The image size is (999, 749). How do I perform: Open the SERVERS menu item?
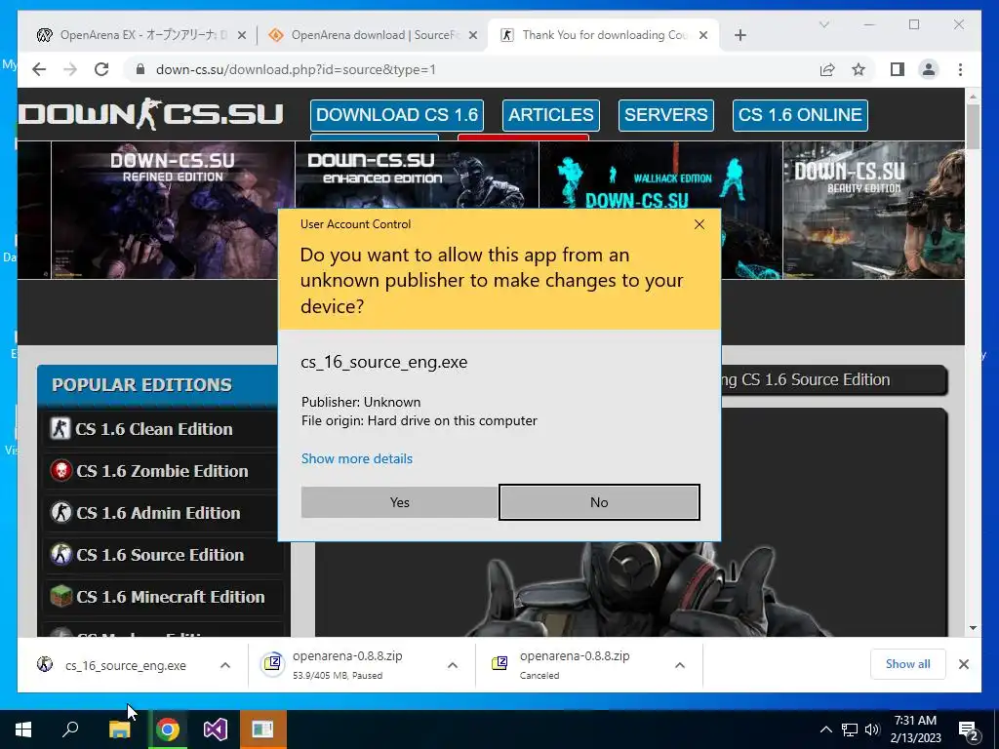click(665, 115)
